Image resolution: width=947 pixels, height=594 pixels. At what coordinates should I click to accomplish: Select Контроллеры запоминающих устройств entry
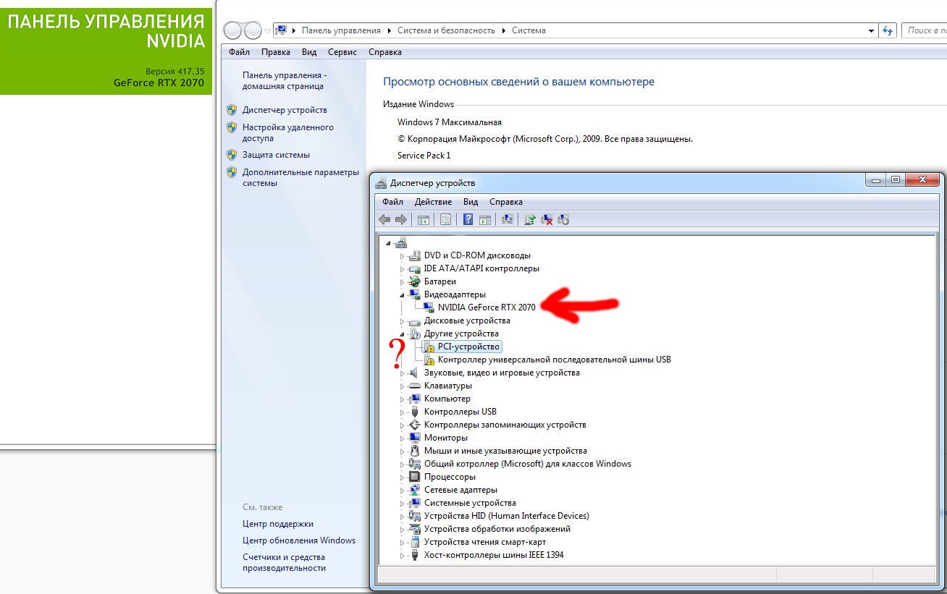(x=505, y=425)
